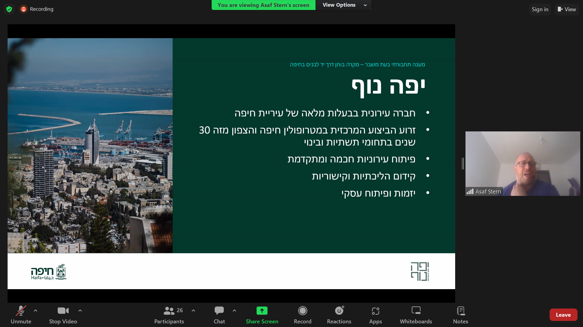
Task: Expand audio options arrow next to Unmute
Action: click(x=36, y=311)
